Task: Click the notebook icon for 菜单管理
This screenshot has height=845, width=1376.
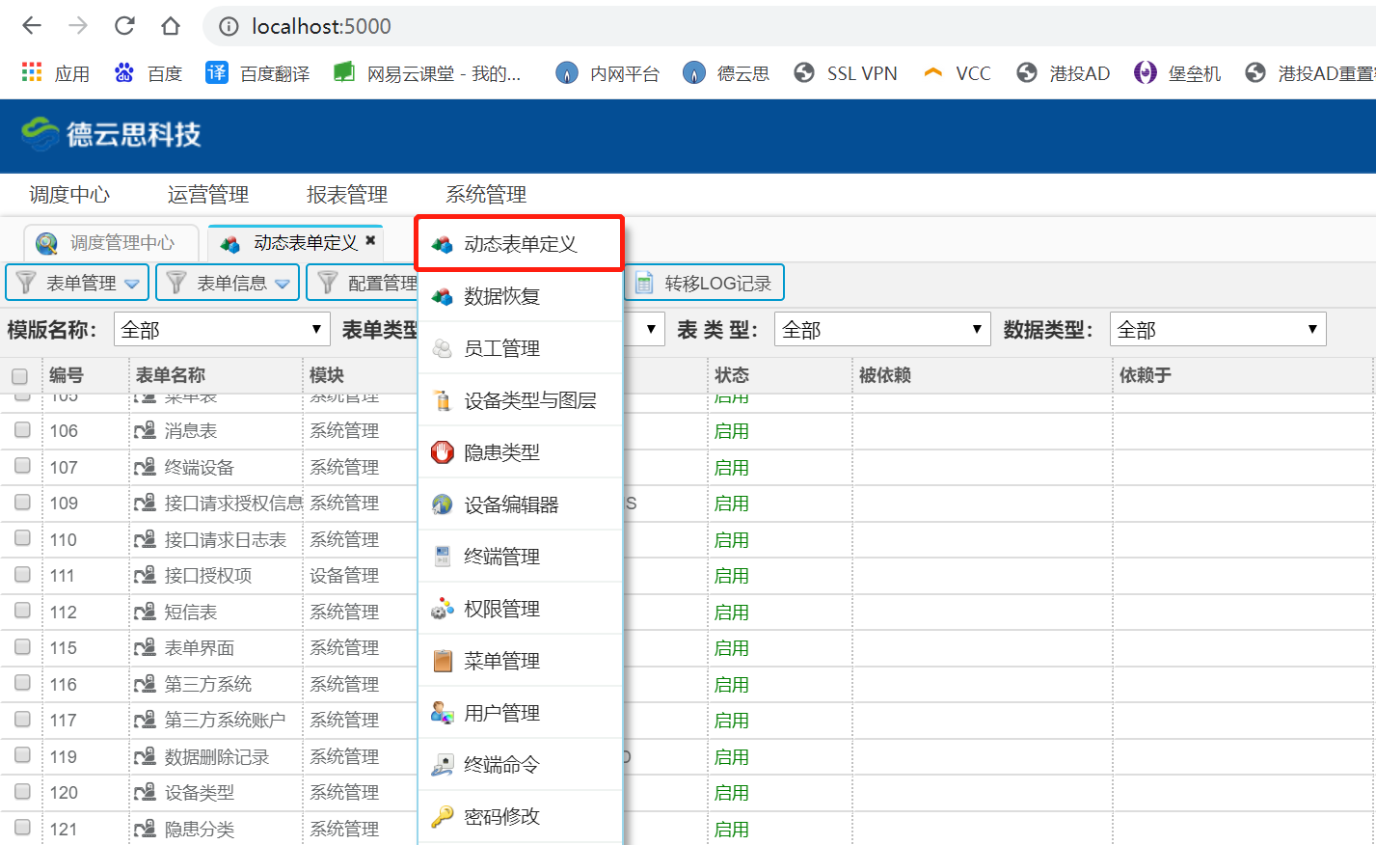Action: (x=442, y=661)
